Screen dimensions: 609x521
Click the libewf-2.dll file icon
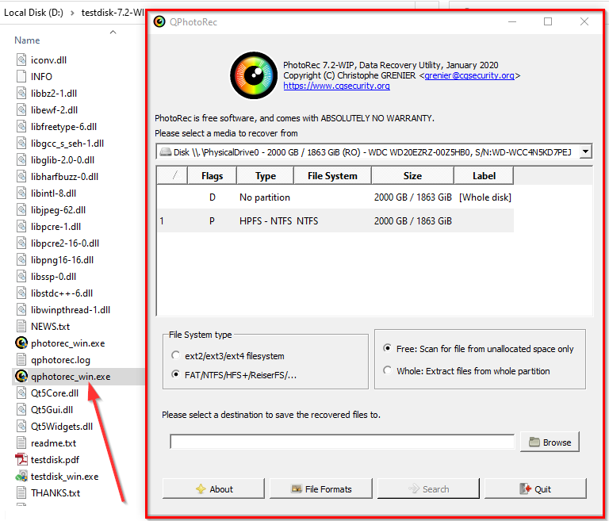point(21,110)
